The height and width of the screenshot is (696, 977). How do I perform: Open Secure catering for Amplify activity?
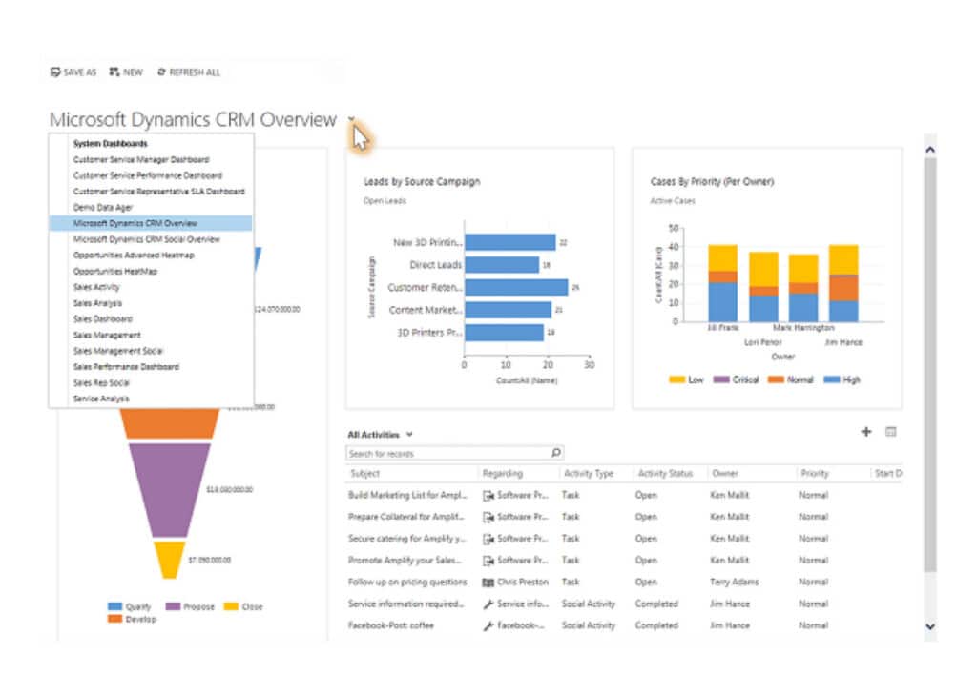coord(406,539)
